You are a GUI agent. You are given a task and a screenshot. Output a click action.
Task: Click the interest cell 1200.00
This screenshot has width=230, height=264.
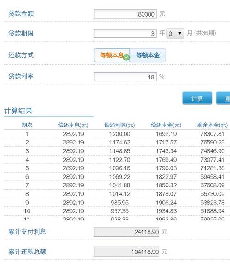tap(120, 134)
